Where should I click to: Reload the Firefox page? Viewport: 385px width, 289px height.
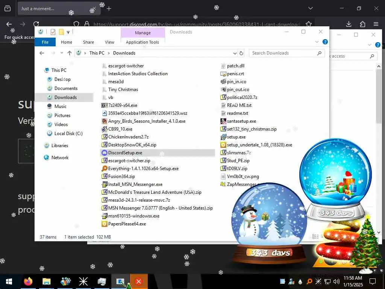tap(36, 24)
